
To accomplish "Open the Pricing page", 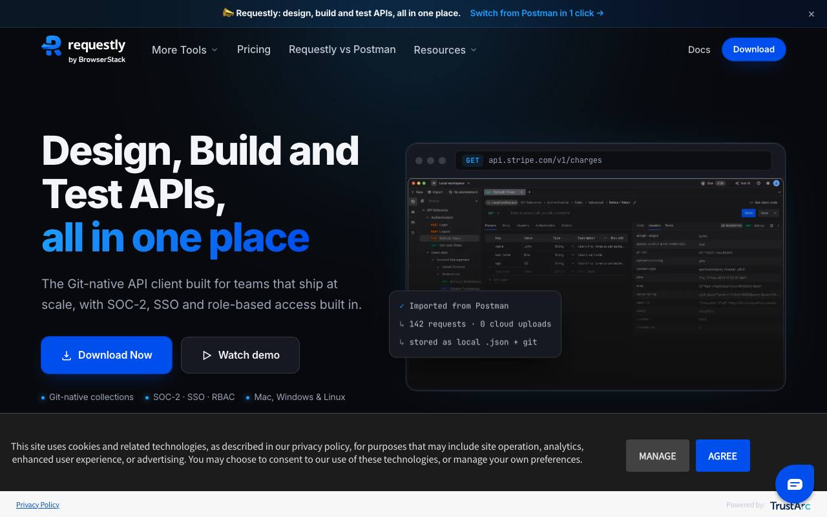I will 254,49.
